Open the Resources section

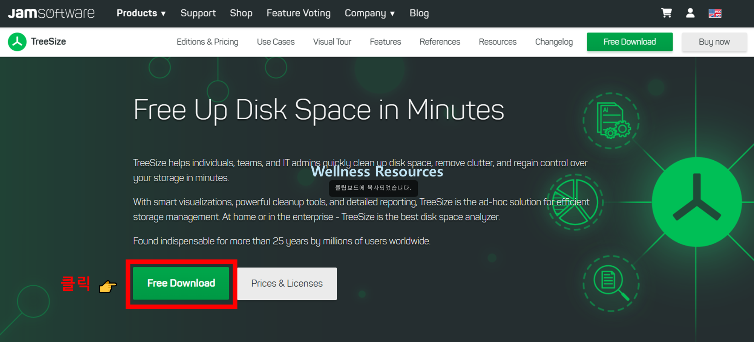pos(498,42)
